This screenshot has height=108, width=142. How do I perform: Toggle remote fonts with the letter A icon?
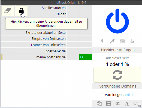[127, 104]
